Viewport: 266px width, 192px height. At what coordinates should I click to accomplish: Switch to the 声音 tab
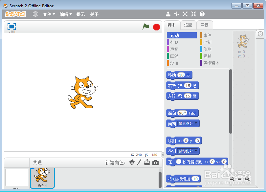click(x=204, y=25)
